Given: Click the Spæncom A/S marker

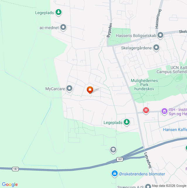Looking at the screenshot, I should tap(148, 186).
